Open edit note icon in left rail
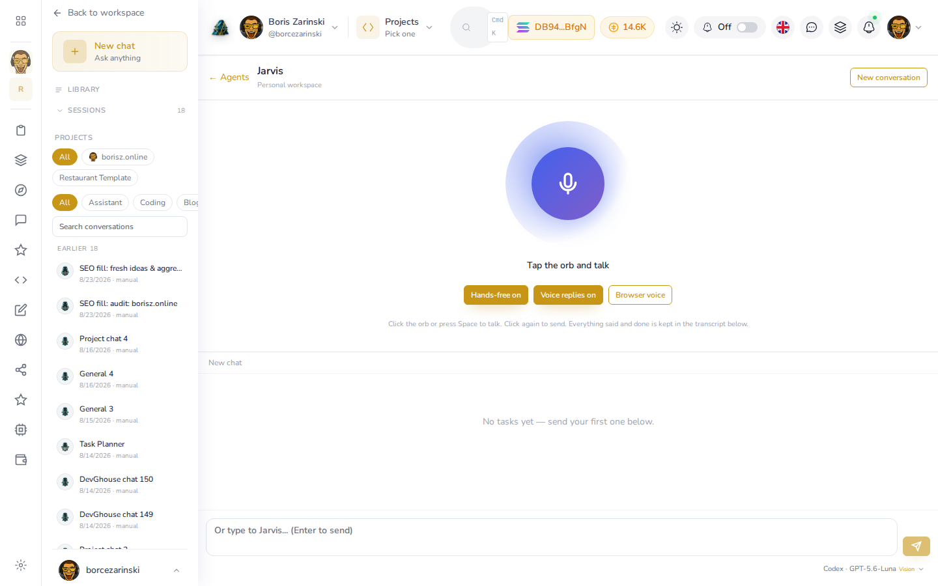 (x=21, y=310)
